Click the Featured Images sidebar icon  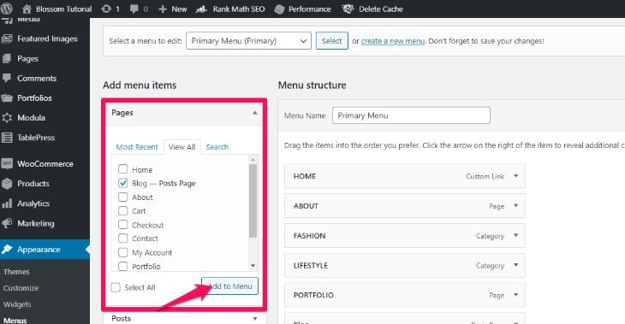pyautogui.click(x=7, y=38)
